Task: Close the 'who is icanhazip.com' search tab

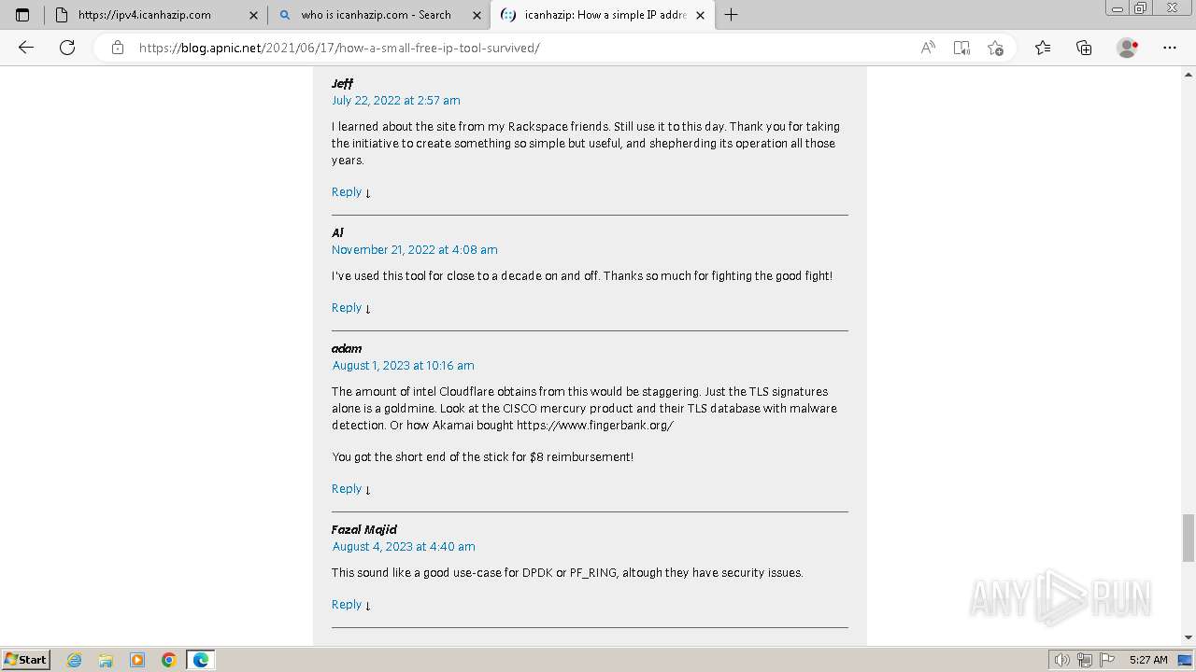Action: click(477, 15)
